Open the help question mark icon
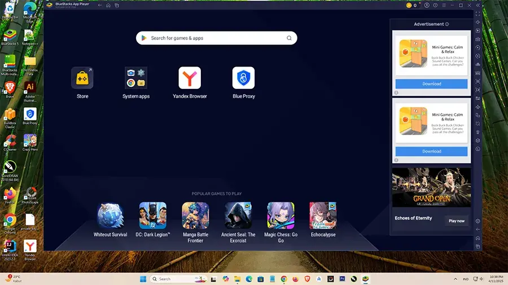Viewport: 508px width, 285px height. click(435, 5)
